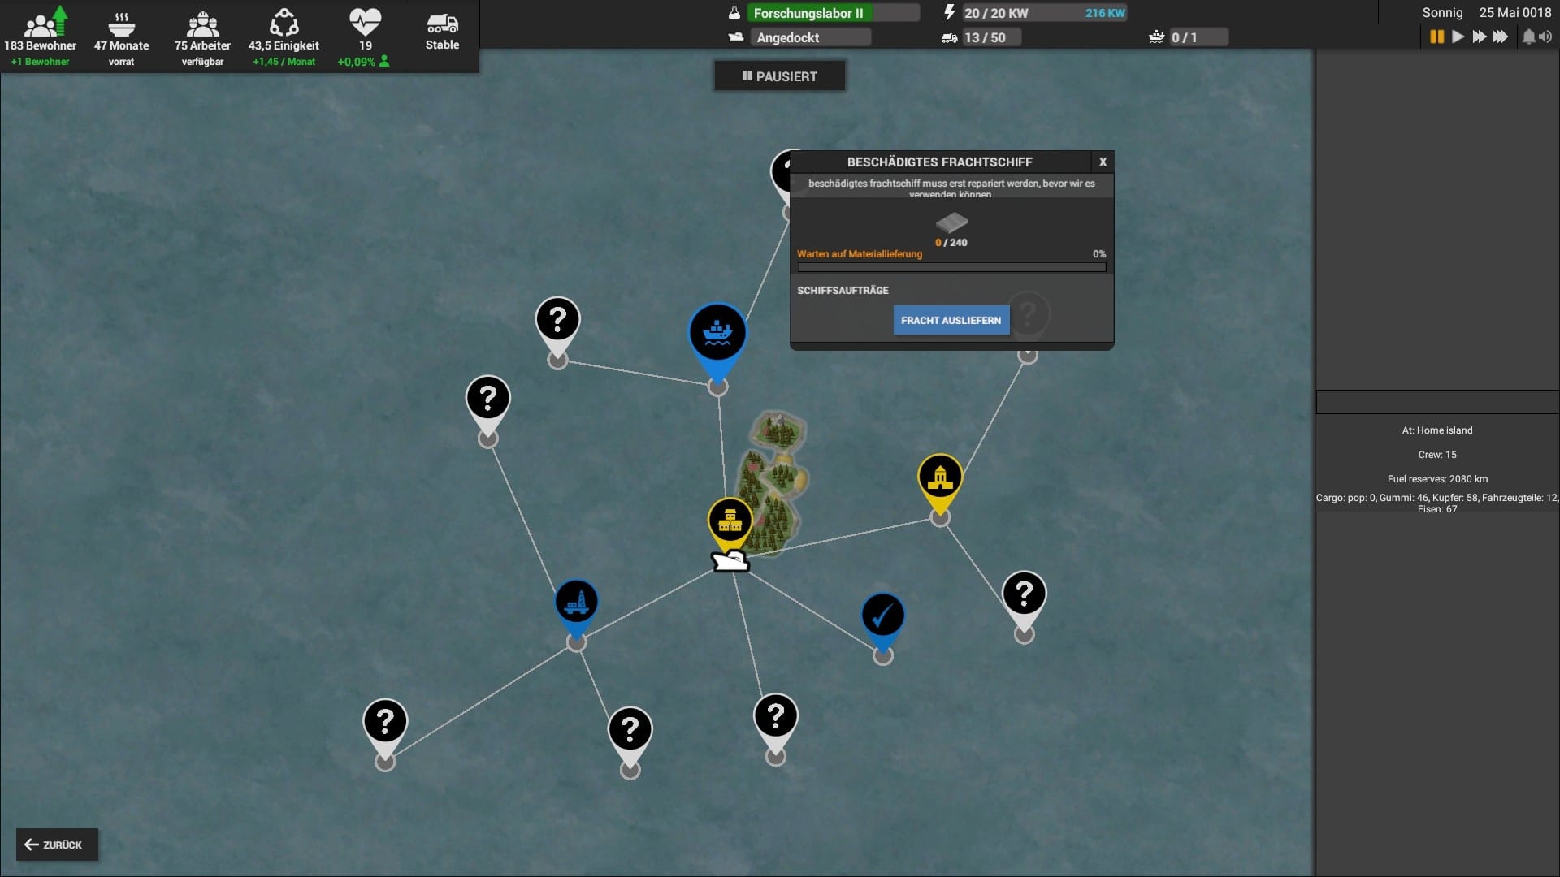Image resolution: width=1560 pixels, height=877 pixels.
Task: Select the Forschungslabor II research icon
Action: click(732, 13)
